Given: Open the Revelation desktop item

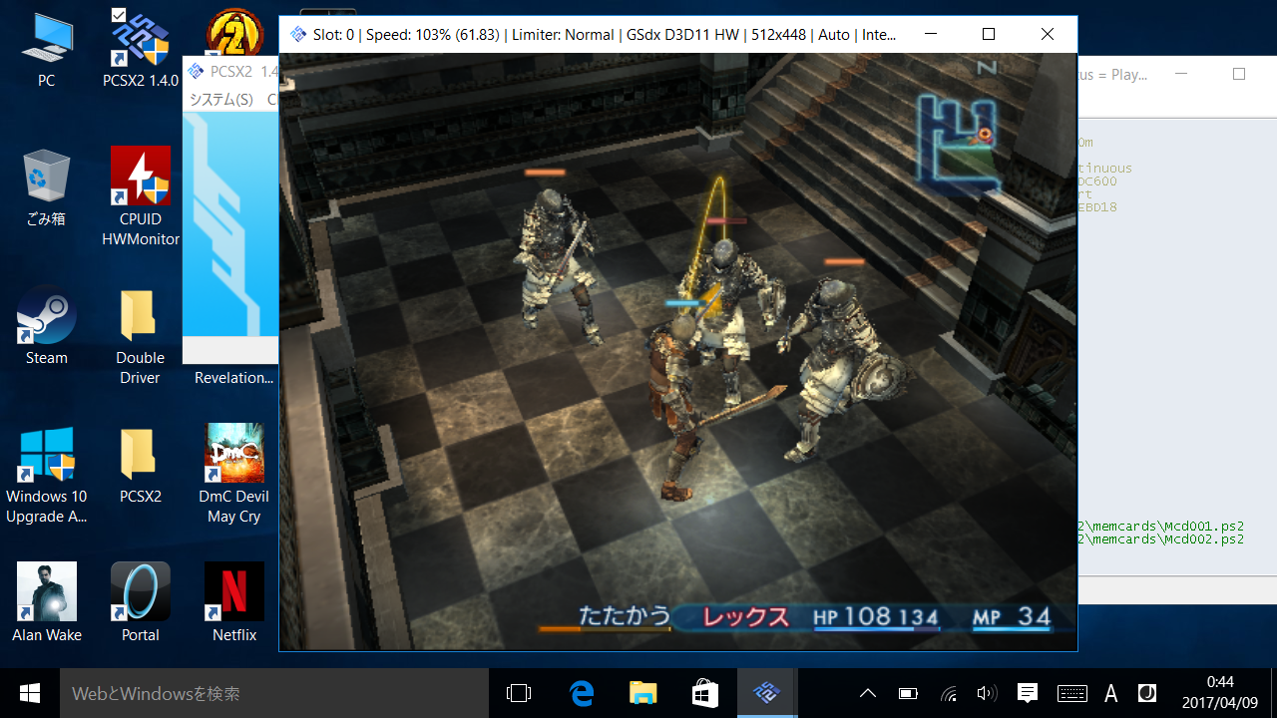Looking at the screenshot, I should click(x=232, y=378).
